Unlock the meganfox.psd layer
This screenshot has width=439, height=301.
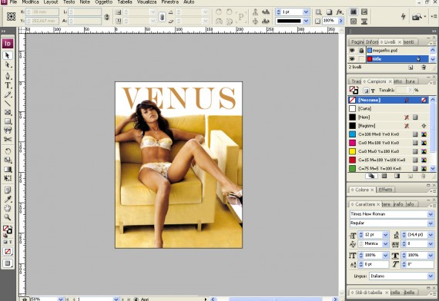coord(361,50)
